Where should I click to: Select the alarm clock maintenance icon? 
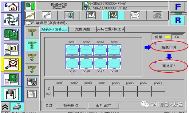11,64
